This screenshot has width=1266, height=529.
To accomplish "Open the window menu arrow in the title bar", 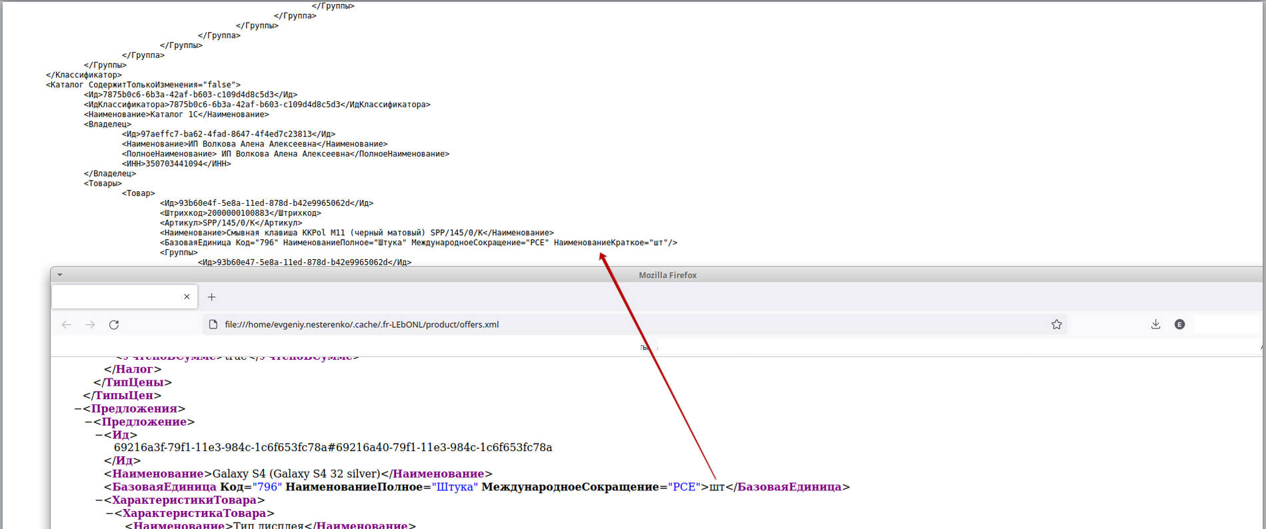I will (60, 275).
